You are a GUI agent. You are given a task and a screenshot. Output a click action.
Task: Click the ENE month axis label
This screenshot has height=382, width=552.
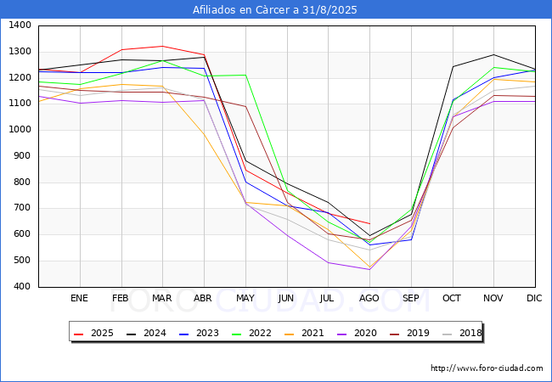pyautogui.click(x=79, y=298)
